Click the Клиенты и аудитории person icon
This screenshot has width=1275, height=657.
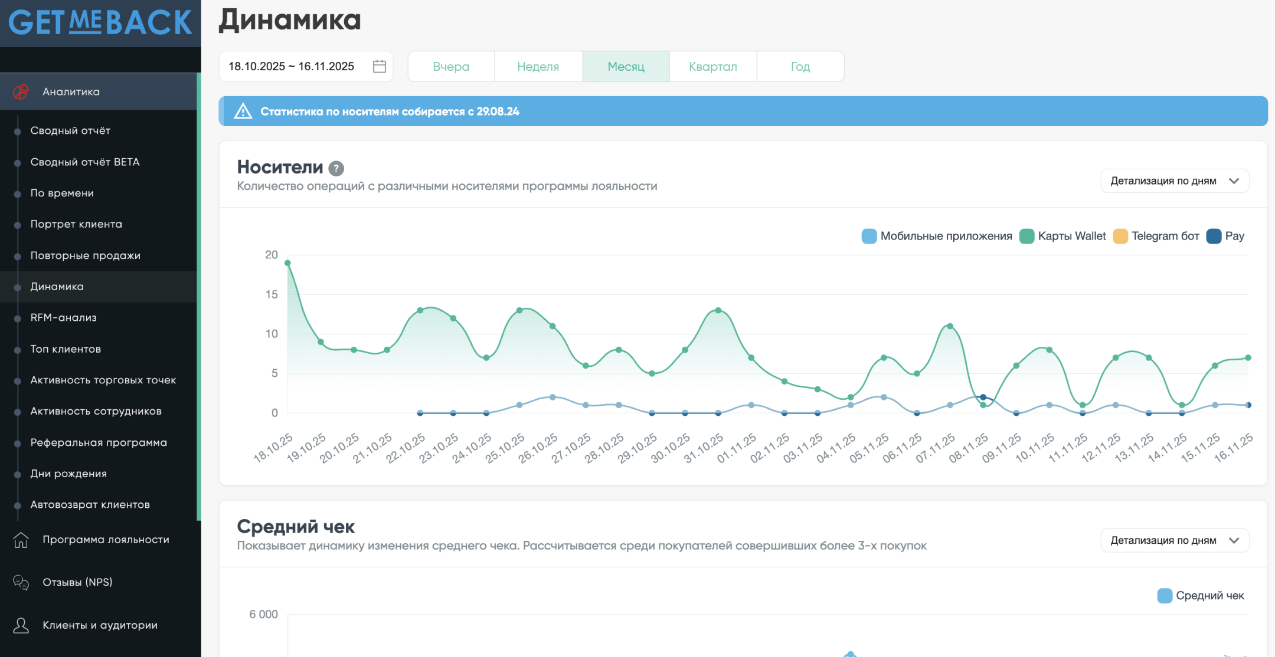21,625
